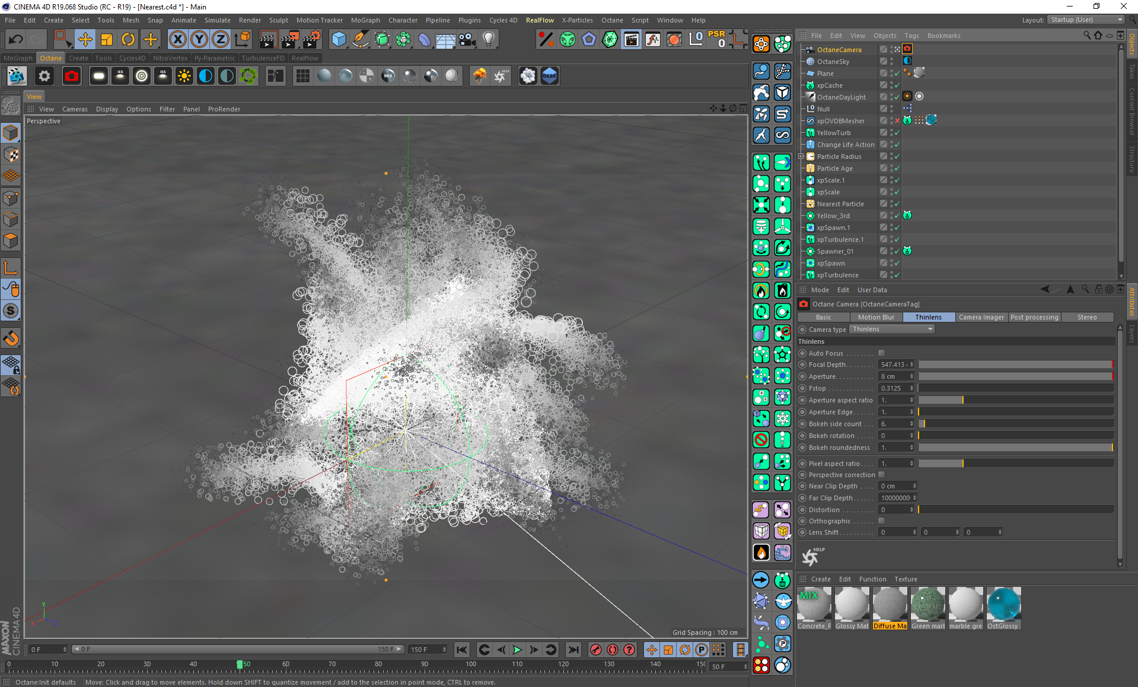Viewport: 1138px width, 687px height.
Task: Open Octane Live Viewer icon
Action: click(17, 76)
